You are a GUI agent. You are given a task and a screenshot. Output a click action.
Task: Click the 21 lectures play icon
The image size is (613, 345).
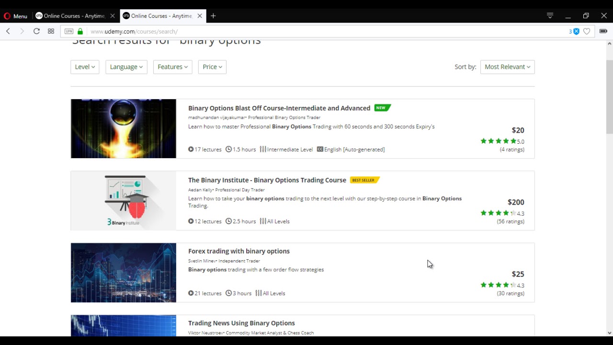click(x=191, y=293)
